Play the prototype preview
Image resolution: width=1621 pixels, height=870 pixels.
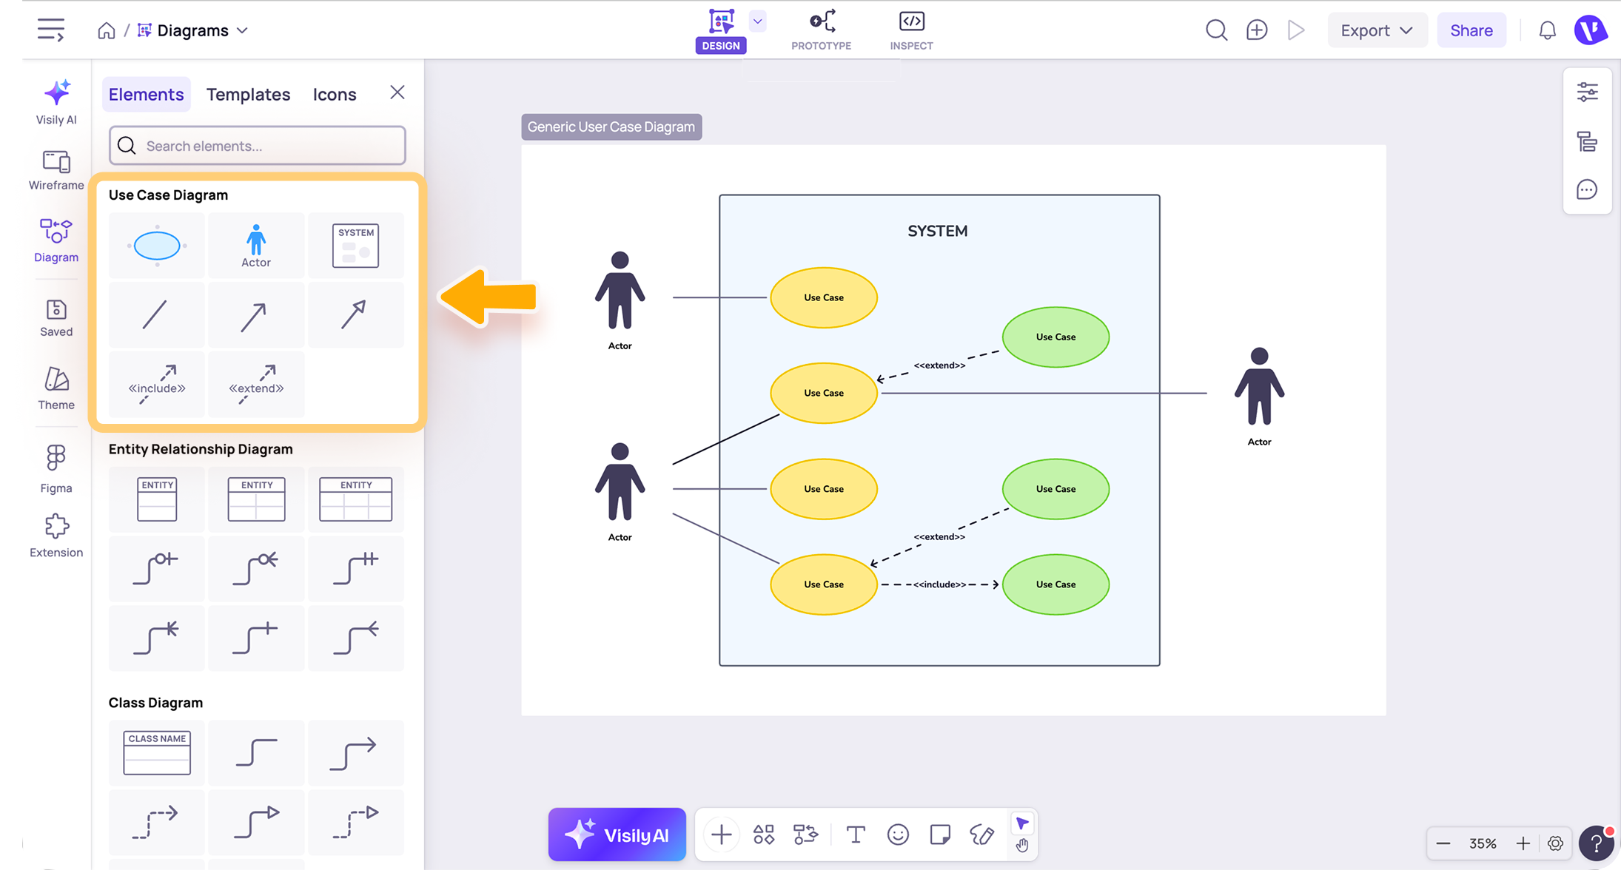click(x=1296, y=30)
